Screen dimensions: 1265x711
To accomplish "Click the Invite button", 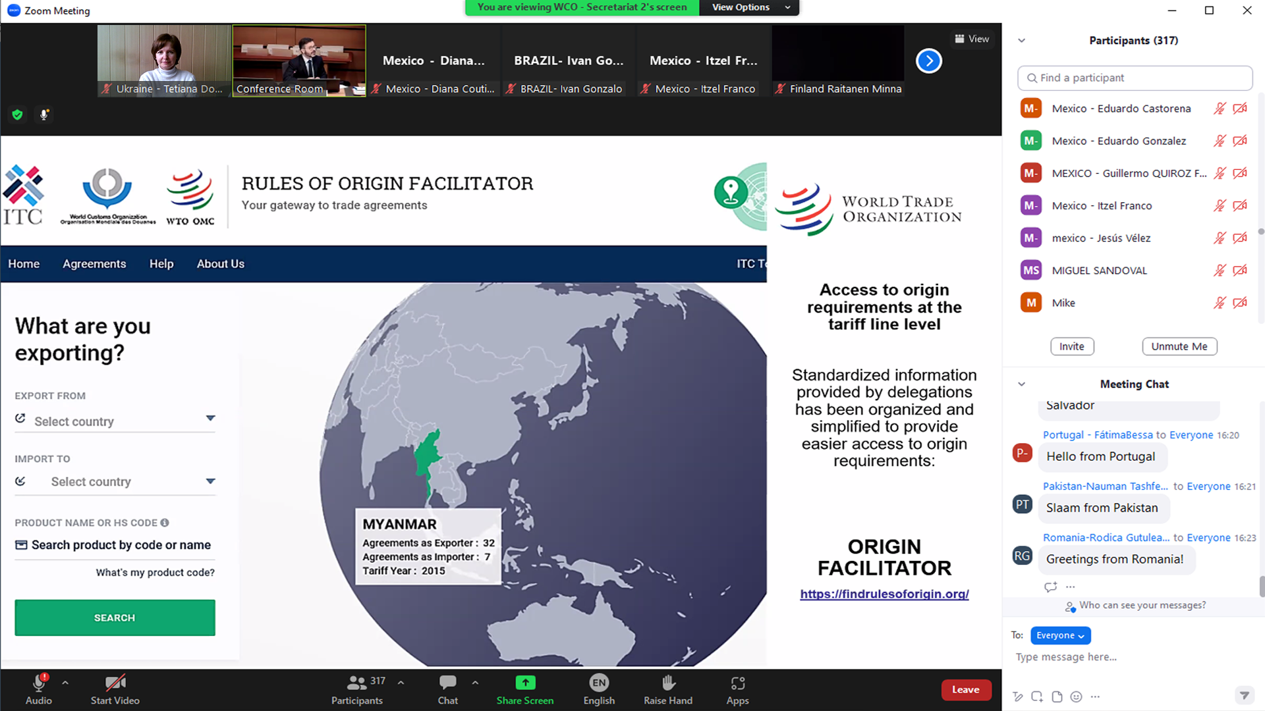I will point(1072,346).
